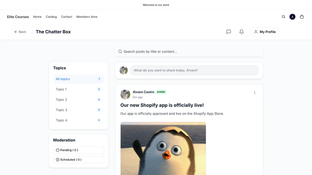Viewport: 312px width, 175px height.
Task: Open the Catalog menu item
Action: [51, 17]
